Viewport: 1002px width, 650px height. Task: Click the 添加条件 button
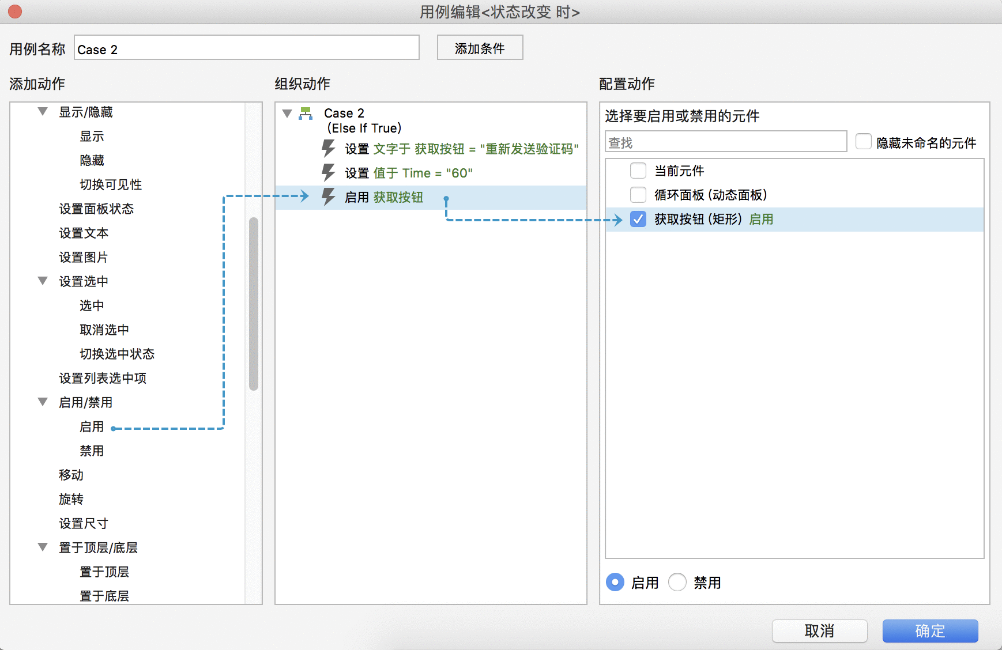(480, 48)
